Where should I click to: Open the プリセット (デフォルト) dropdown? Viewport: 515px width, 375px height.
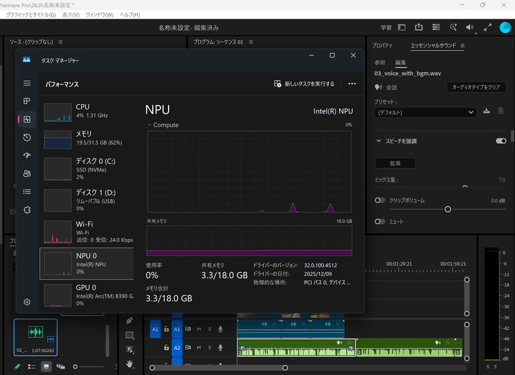point(426,112)
